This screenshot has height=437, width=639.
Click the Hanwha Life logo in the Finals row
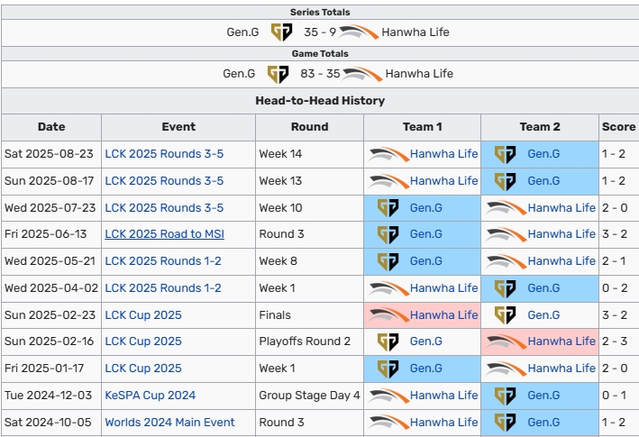[x=388, y=315]
